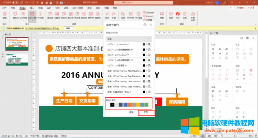Click help icon in 设计工具 panel
Image resolution: width=258 pixels, height=138 pixels.
tap(247, 38)
